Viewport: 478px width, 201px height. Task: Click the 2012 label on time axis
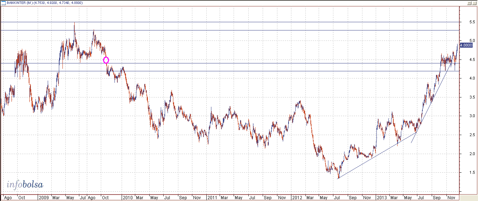[297, 197]
